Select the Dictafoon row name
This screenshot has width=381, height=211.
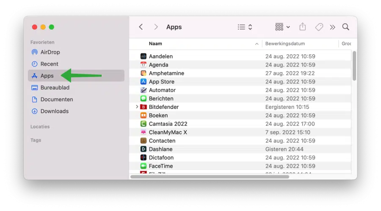tap(161, 158)
